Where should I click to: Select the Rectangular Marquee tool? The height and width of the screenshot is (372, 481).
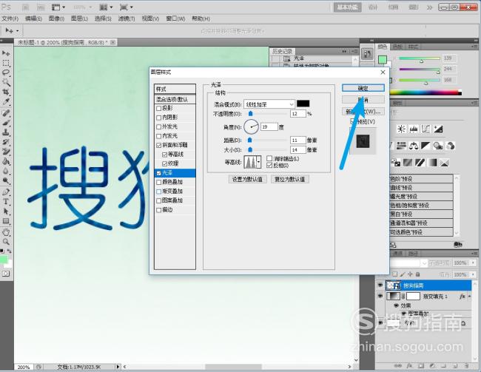click(x=6, y=63)
